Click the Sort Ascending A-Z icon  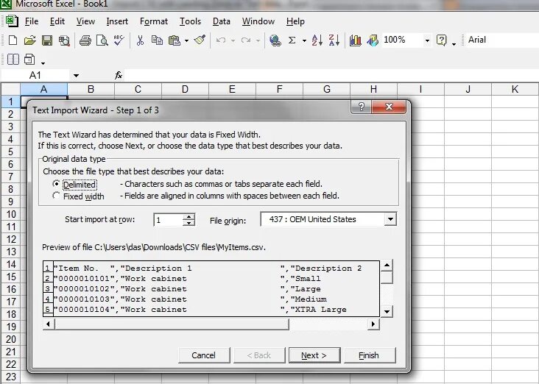click(x=317, y=40)
